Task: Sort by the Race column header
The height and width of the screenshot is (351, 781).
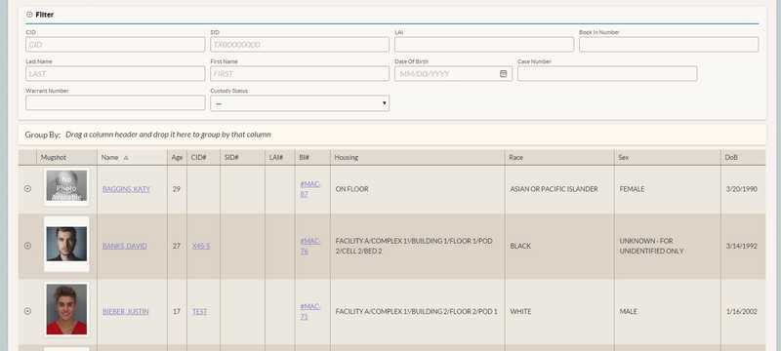Action: click(558, 157)
